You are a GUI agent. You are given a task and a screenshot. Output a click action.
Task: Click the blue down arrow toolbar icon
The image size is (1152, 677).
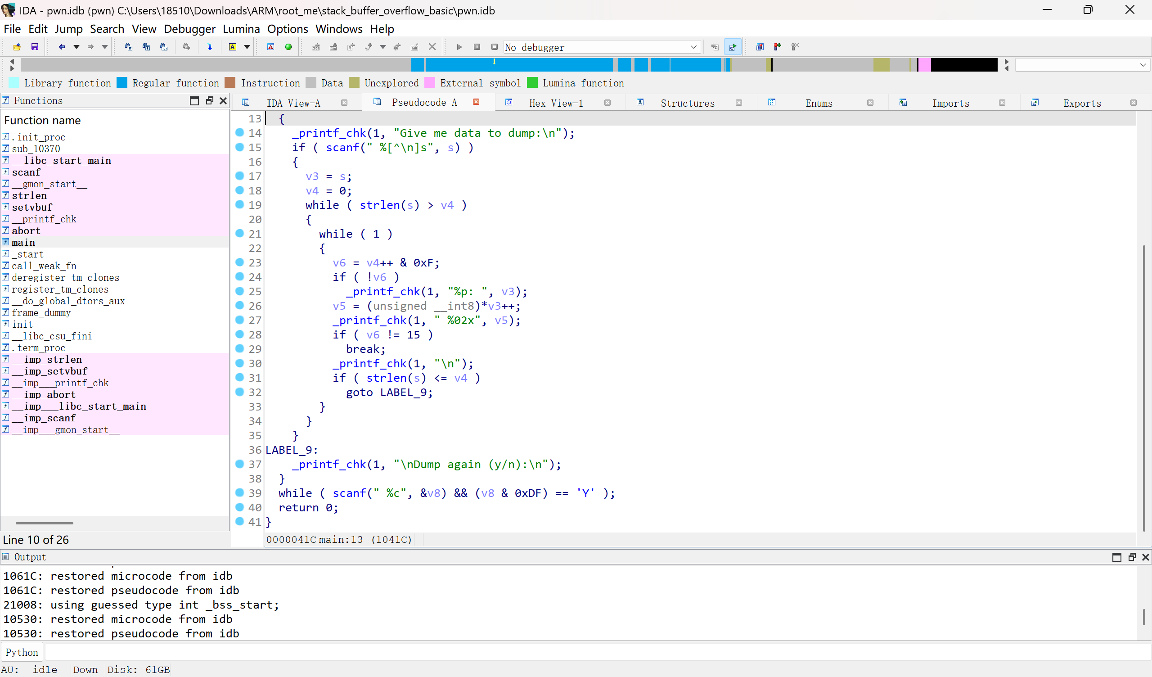click(210, 47)
